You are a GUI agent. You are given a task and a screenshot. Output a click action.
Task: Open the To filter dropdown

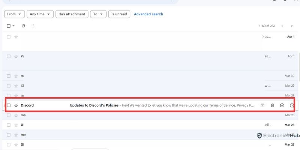(98, 14)
